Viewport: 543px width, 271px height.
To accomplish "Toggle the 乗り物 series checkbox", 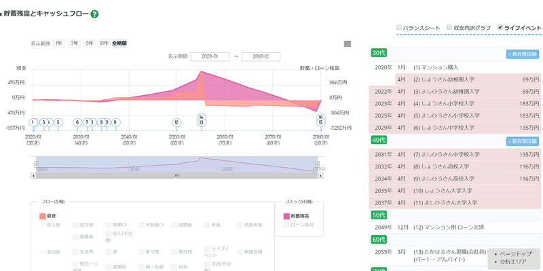I will pyautogui.click(x=141, y=252).
